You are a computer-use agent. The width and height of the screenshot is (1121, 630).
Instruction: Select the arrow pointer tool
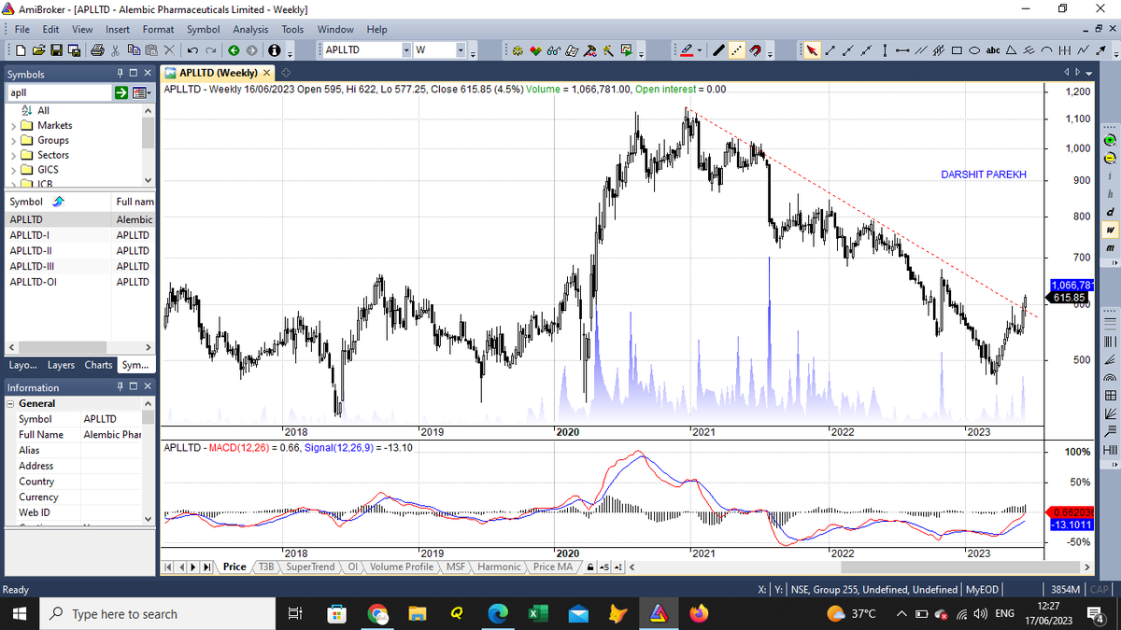click(x=811, y=50)
